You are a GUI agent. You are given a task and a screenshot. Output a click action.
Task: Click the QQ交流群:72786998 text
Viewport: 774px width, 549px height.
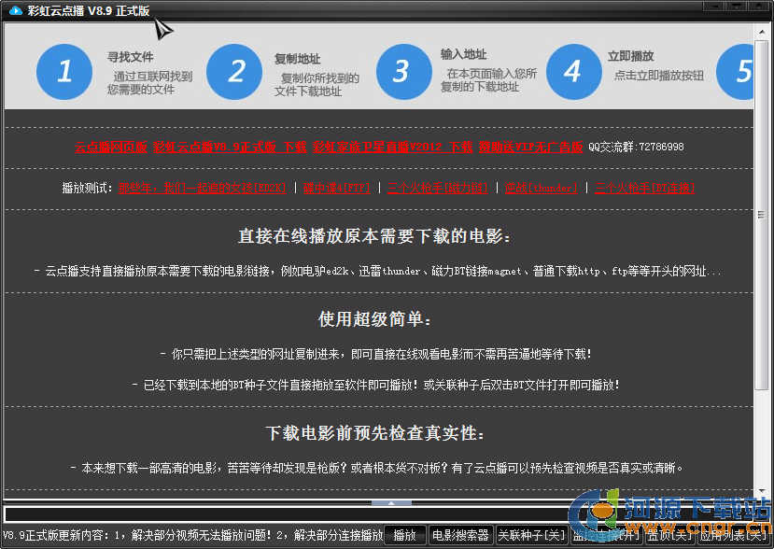(636, 147)
